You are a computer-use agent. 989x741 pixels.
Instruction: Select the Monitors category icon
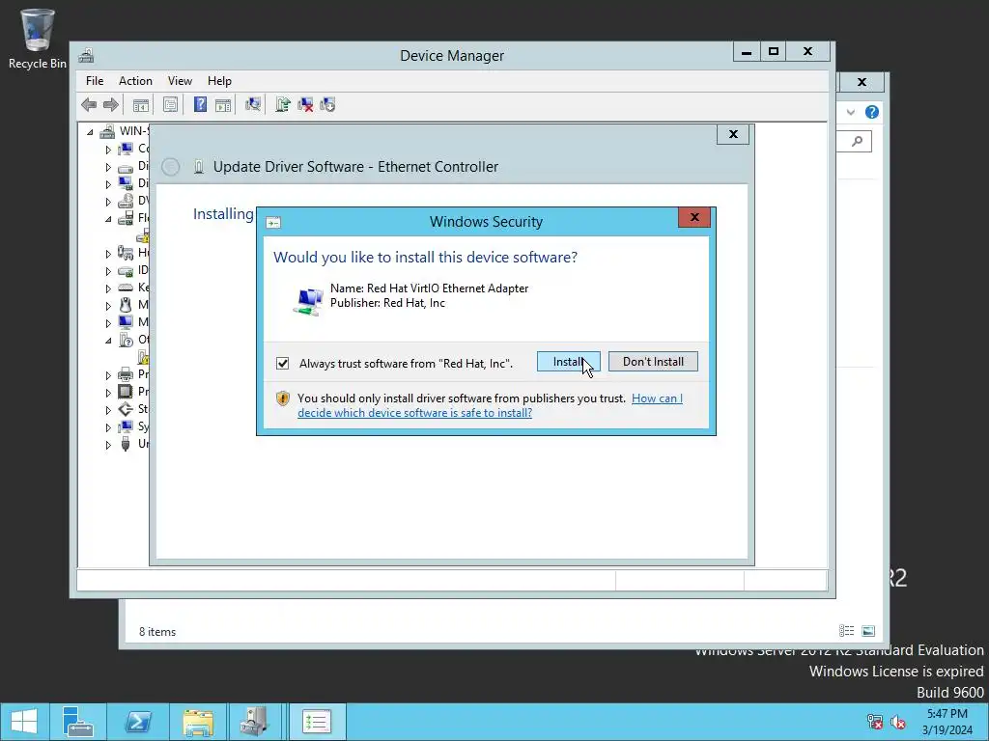click(126, 322)
